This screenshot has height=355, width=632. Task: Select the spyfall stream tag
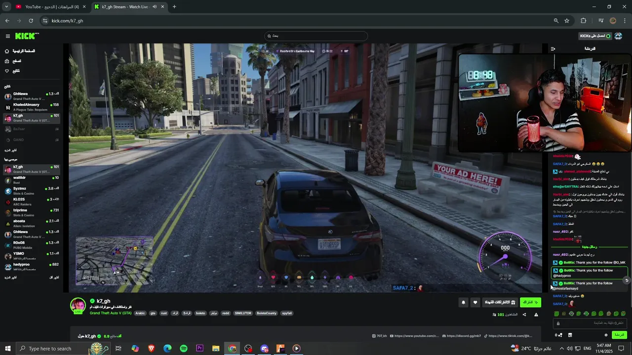coord(287,313)
